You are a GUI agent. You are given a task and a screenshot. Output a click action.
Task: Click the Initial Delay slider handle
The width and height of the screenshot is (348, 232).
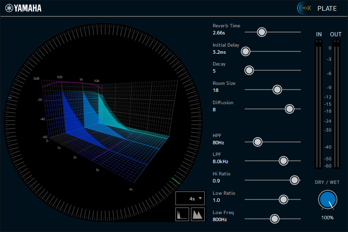246,51
